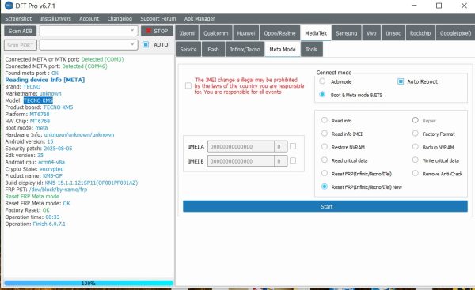475x290 pixels.
Task: Switch to the Samsung tab
Action: (x=347, y=33)
